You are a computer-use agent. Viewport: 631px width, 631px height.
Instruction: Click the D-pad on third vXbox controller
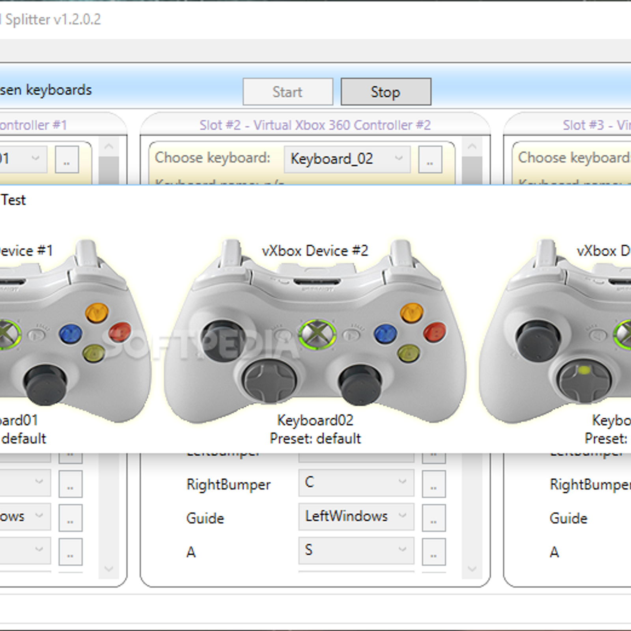585,380
